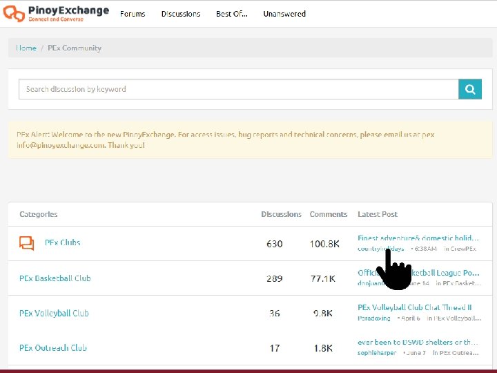Click the 1.8K comments count
The image size is (497, 373).
click(323, 348)
